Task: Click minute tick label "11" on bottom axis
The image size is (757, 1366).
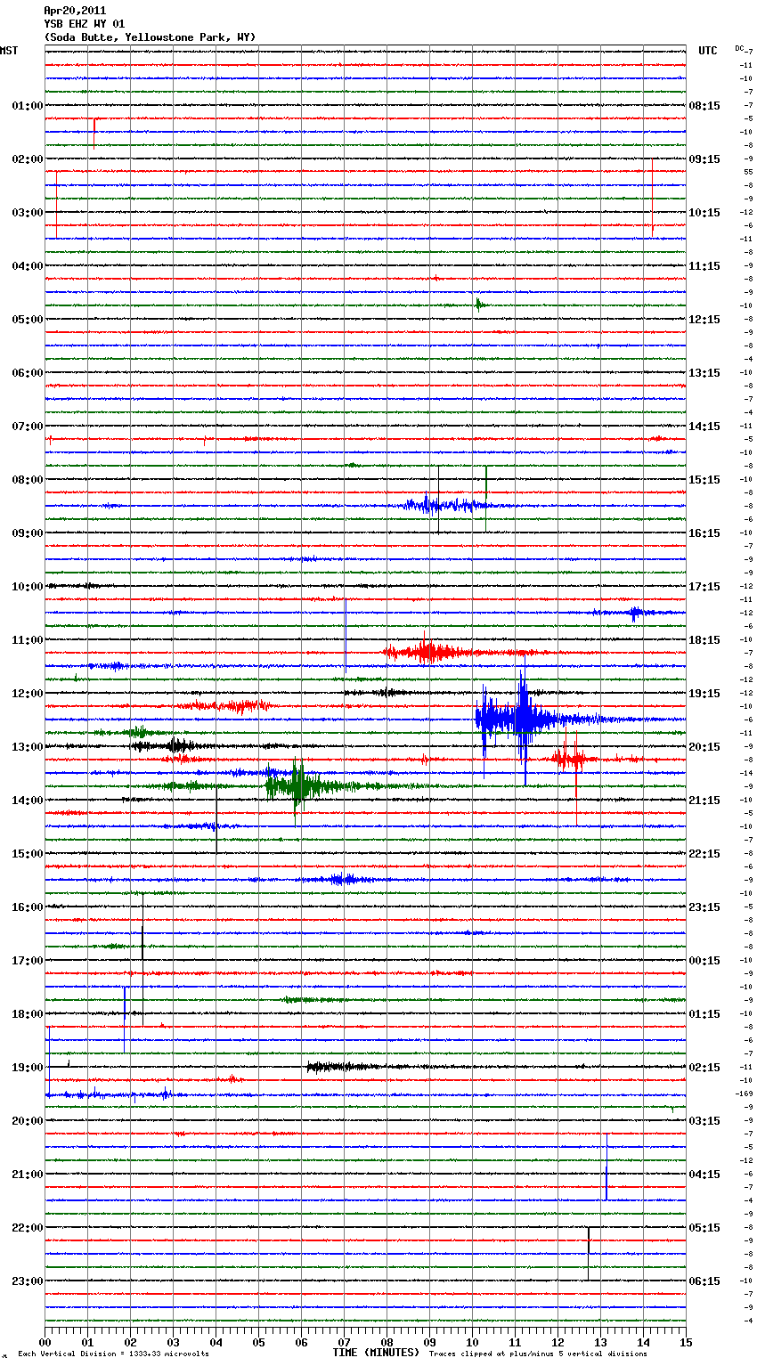Action: click(515, 1343)
